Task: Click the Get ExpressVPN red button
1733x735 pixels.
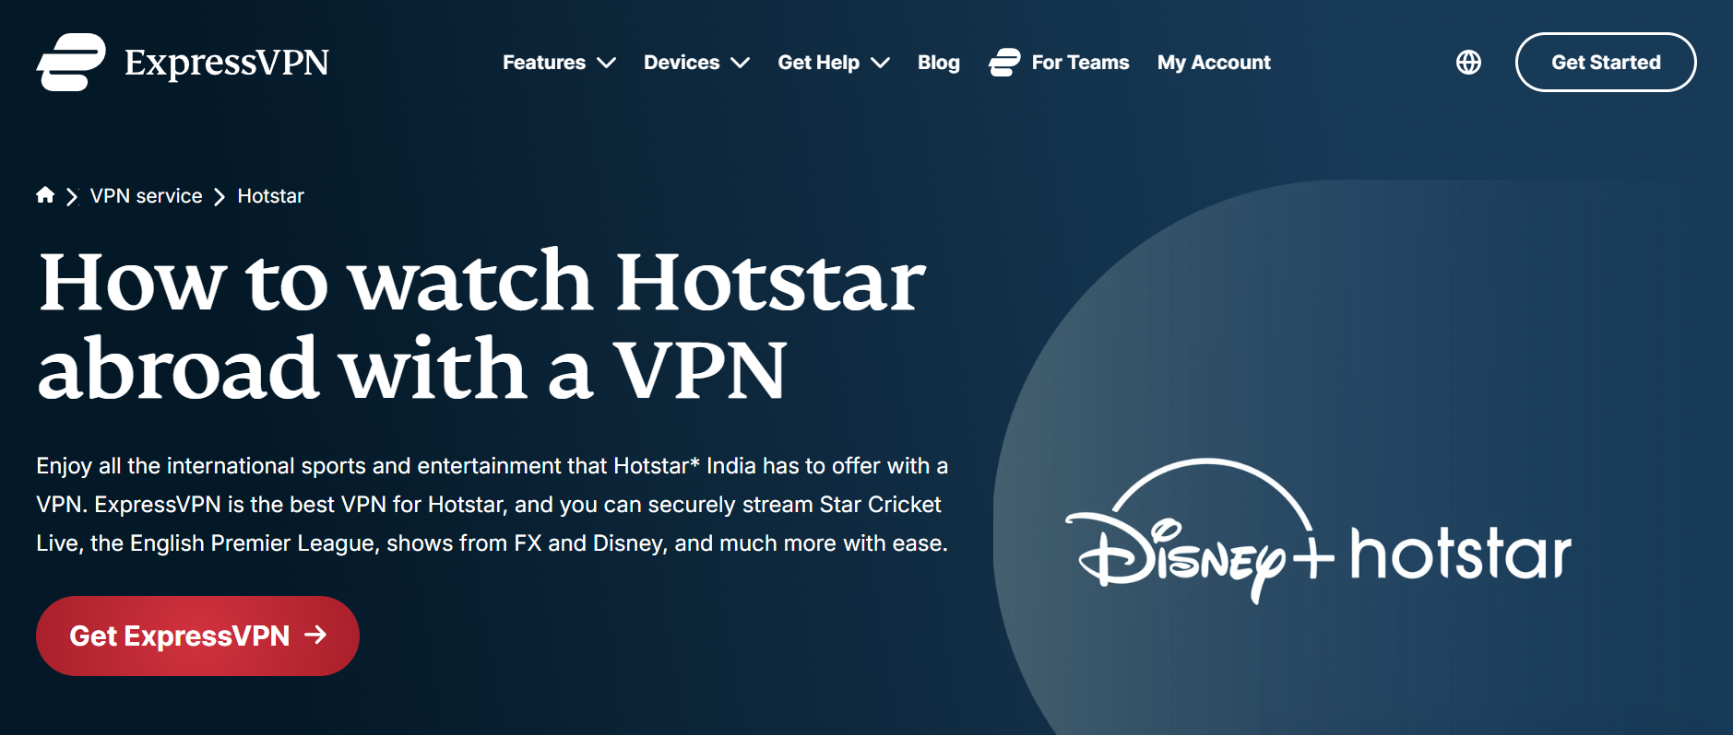Action: [197, 636]
